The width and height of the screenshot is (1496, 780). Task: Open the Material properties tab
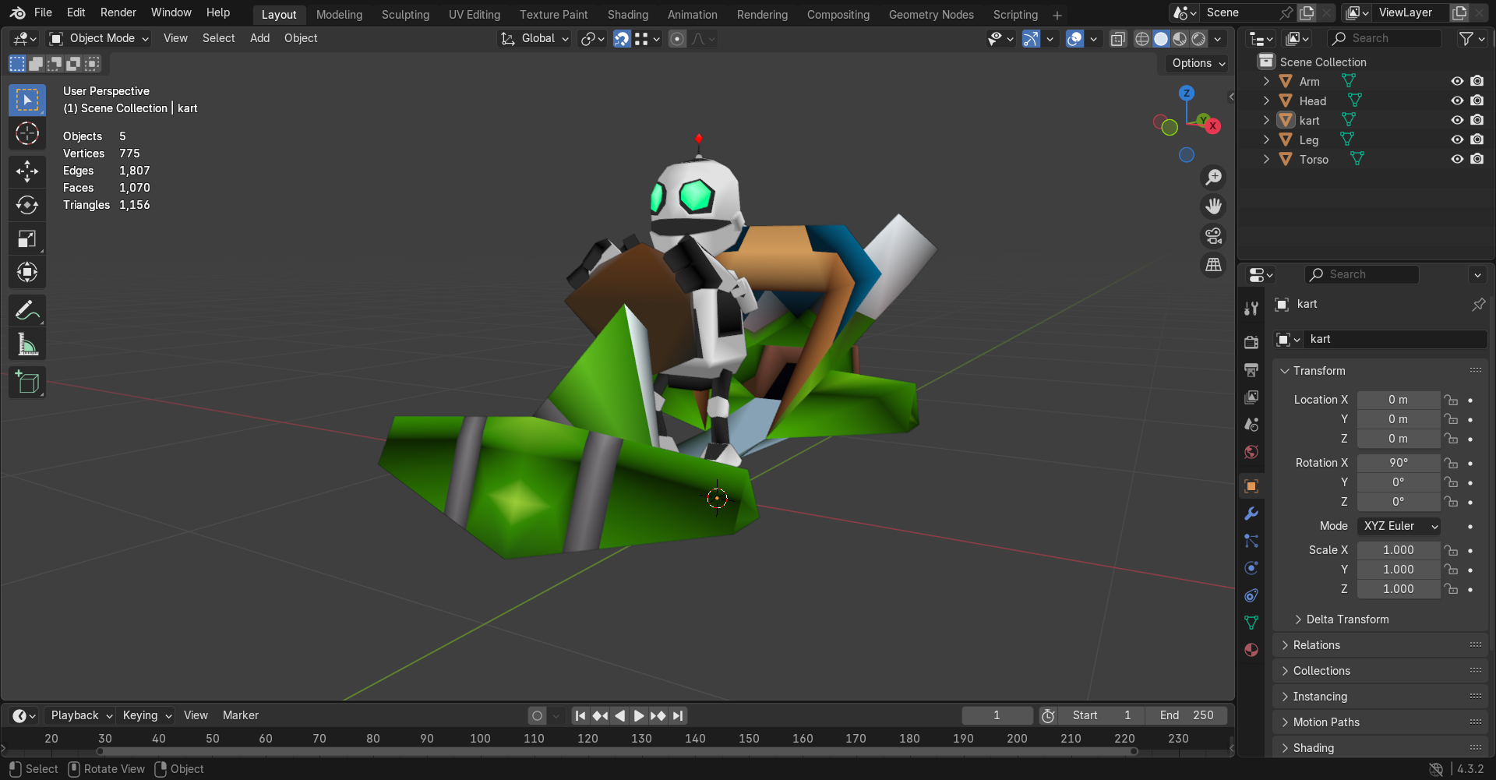(1251, 650)
